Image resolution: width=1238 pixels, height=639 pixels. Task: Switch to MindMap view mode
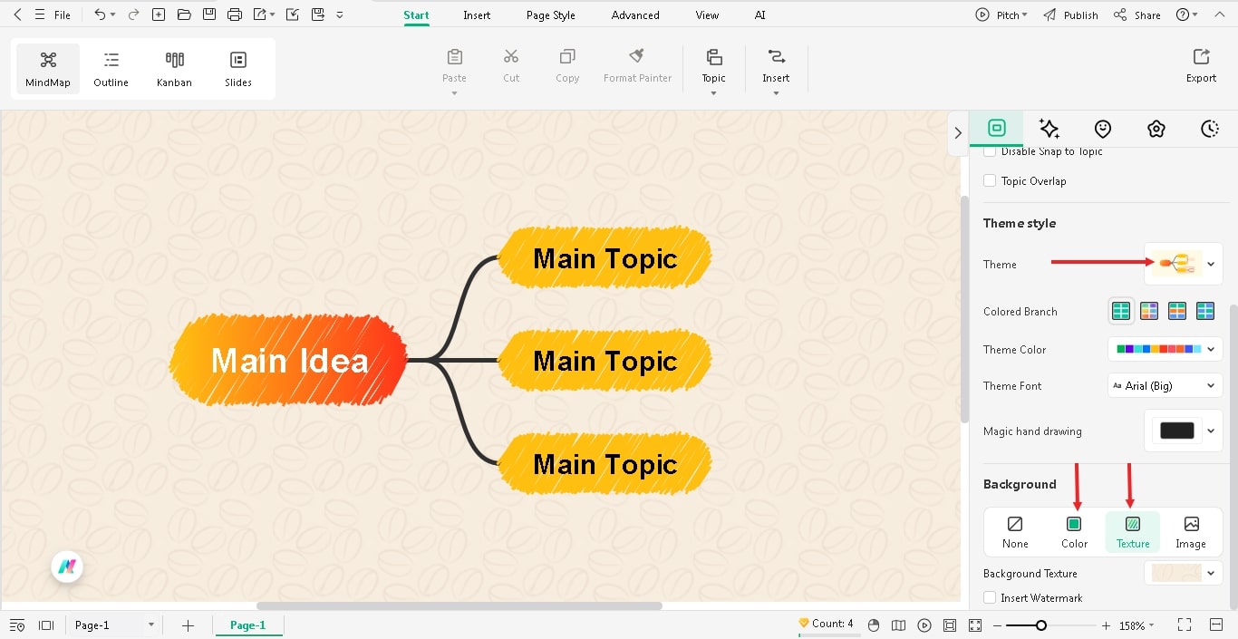(48, 69)
